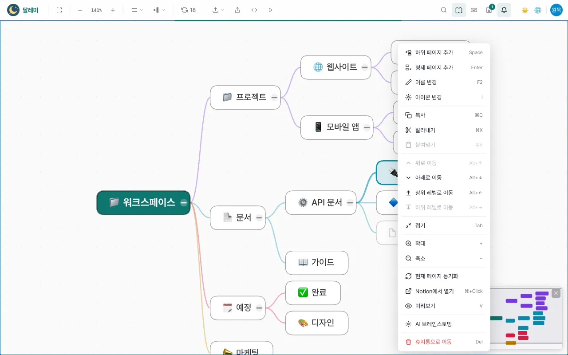Screen dimensions: 568x355
Task: Select 이름 변경 in the context menu
Action: point(444,82)
